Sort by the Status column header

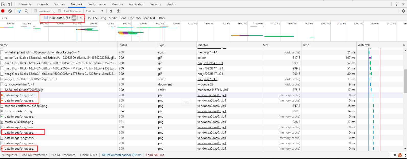coord(137,45)
